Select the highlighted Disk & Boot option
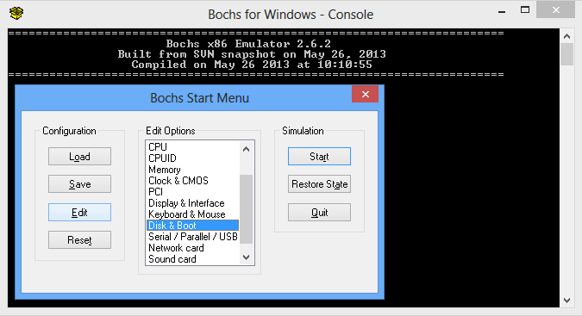Viewport: 582px width, 316px height. 193,226
